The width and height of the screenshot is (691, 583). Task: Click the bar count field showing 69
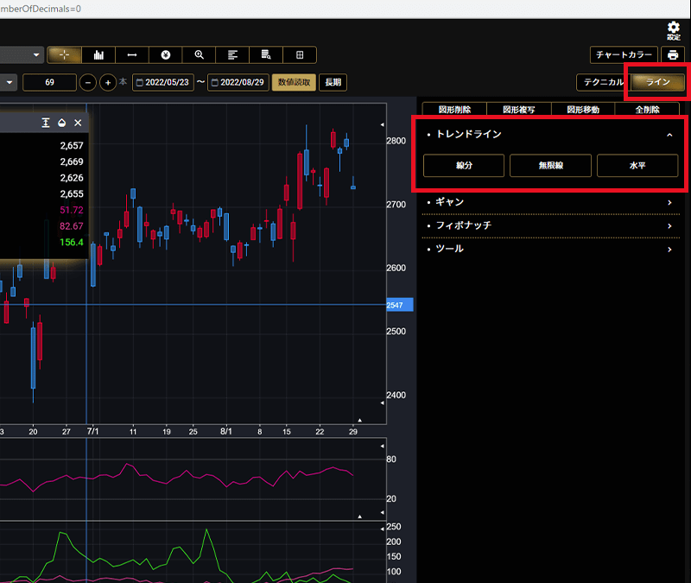point(49,82)
